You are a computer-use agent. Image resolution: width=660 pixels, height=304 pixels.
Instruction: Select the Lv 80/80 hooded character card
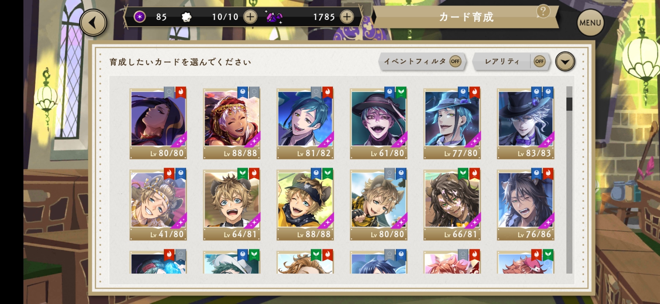click(x=158, y=123)
